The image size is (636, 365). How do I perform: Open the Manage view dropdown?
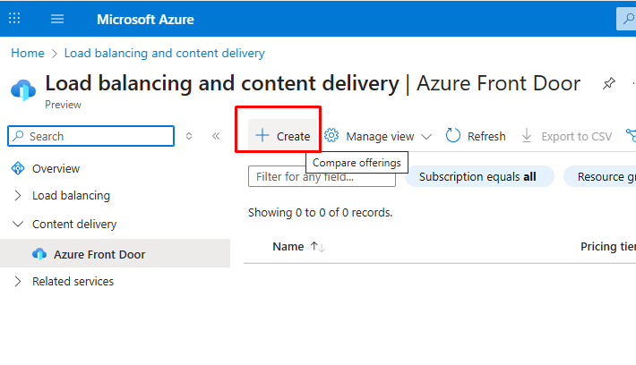tap(378, 136)
